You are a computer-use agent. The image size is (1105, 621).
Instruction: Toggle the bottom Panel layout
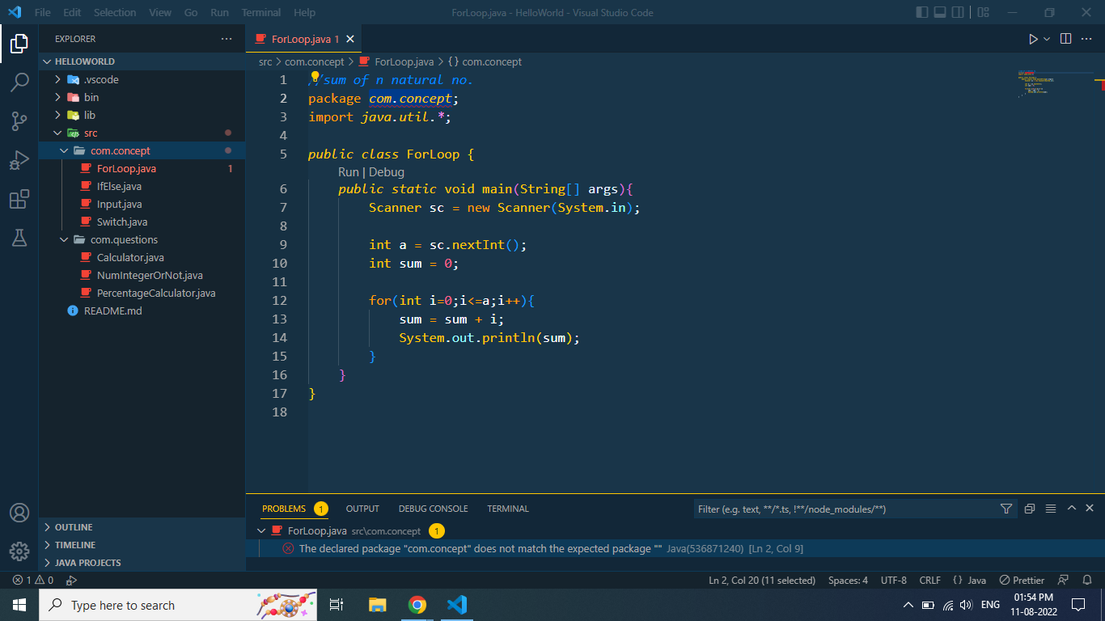point(940,13)
